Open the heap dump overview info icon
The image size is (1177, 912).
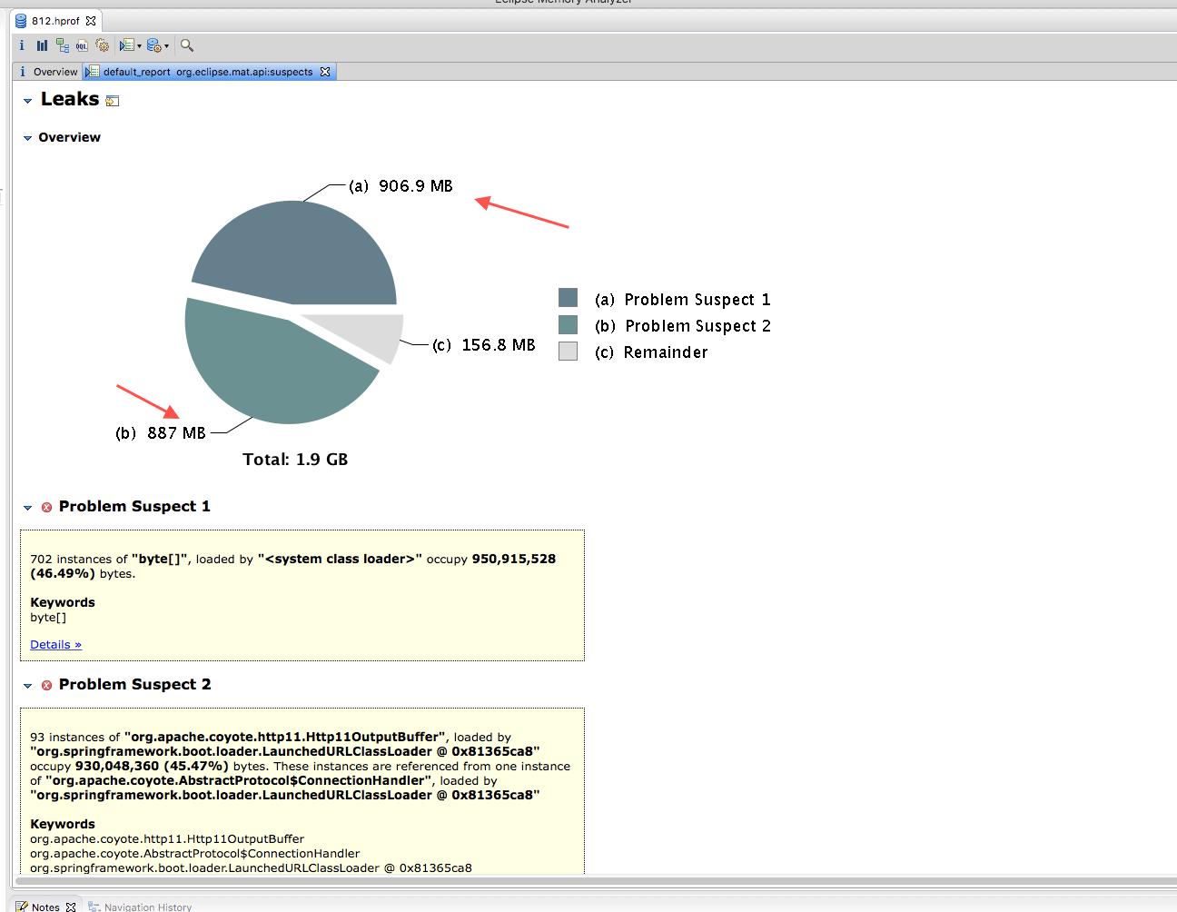point(22,45)
